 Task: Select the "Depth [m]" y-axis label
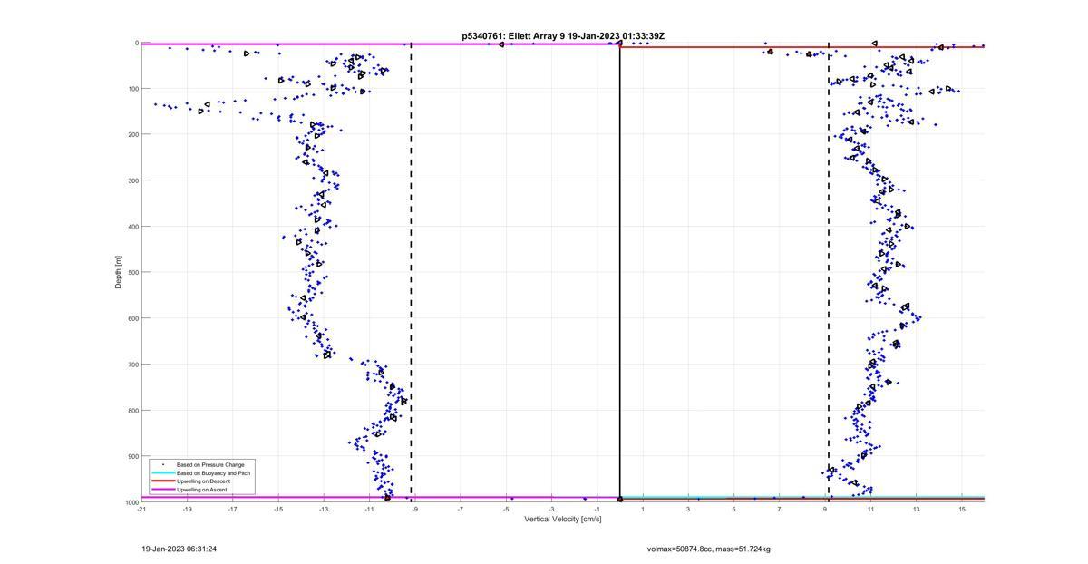click(118, 272)
